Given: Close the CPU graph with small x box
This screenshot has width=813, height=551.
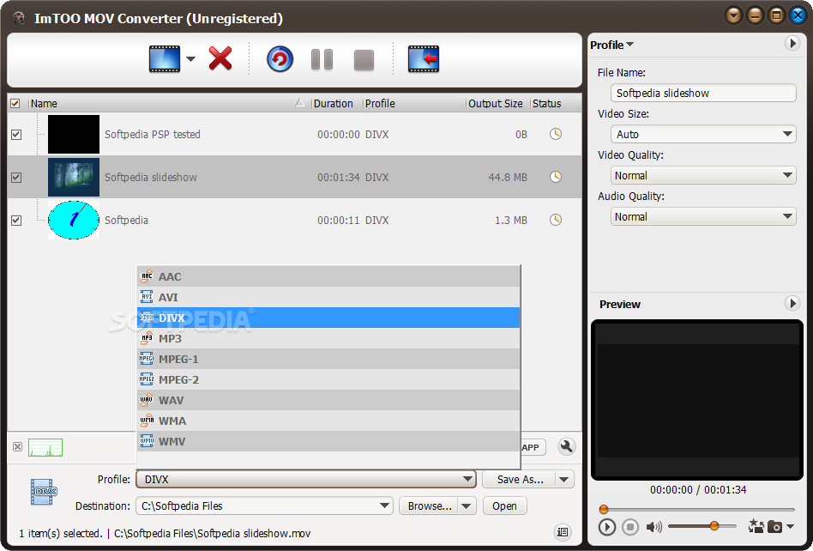Looking at the screenshot, I should [x=18, y=446].
